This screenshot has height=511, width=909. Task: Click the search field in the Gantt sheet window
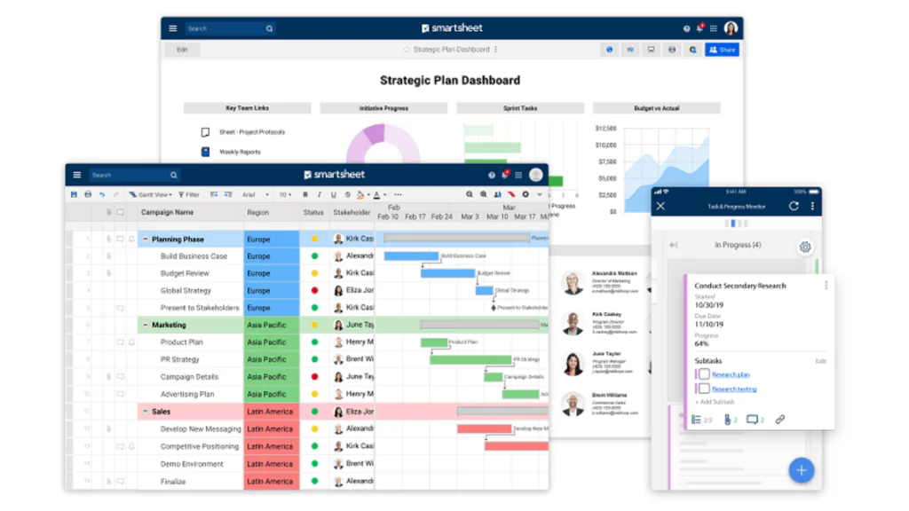[x=134, y=175]
